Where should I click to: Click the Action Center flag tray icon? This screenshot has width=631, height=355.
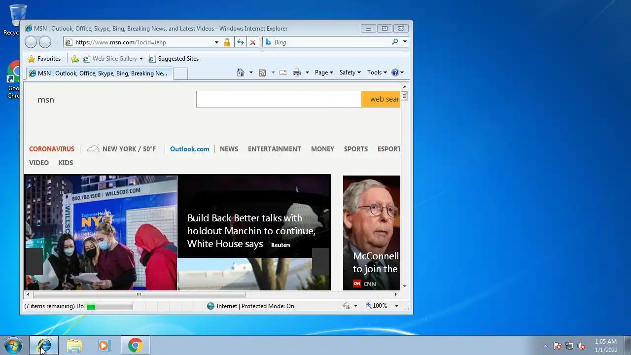pyautogui.click(x=558, y=346)
